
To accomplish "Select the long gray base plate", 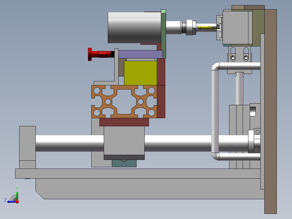I will pos(138,173).
